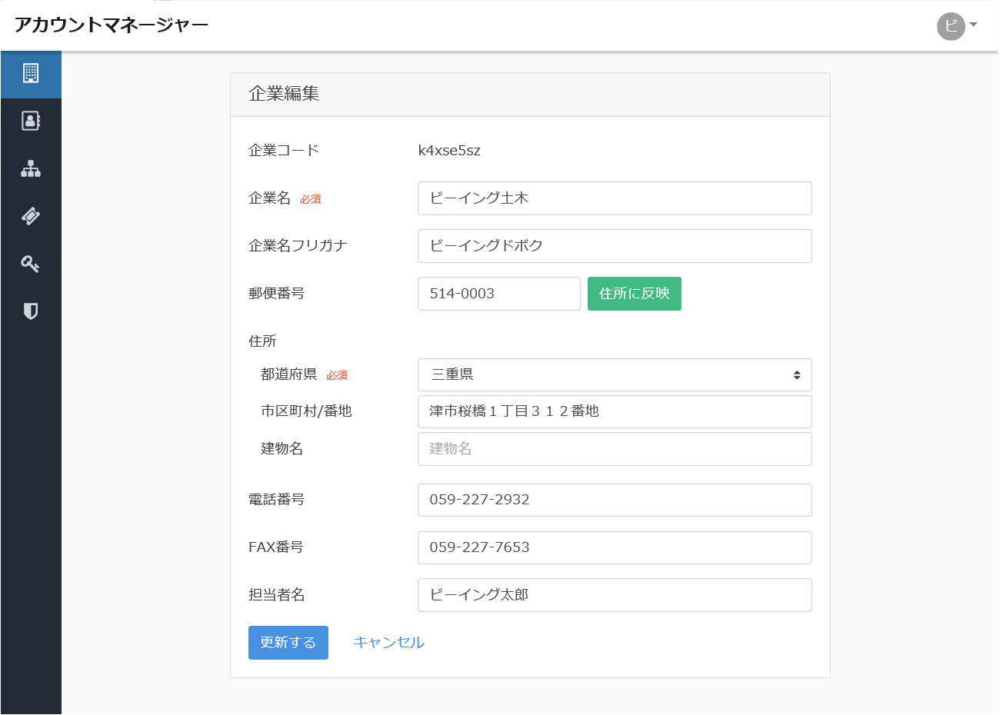The width and height of the screenshot is (1000, 715).
Task: Open the shield security sidebar icon
Action: [31, 311]
